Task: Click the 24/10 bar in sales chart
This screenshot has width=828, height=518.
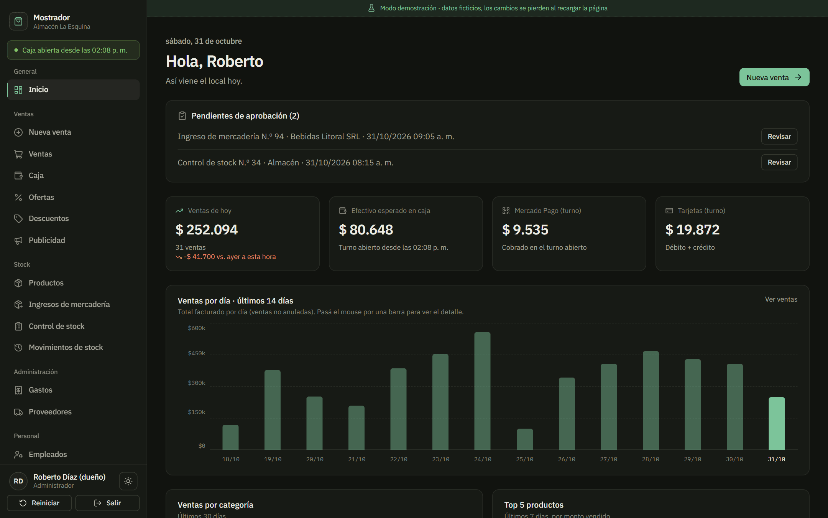Action: (482, 391)
